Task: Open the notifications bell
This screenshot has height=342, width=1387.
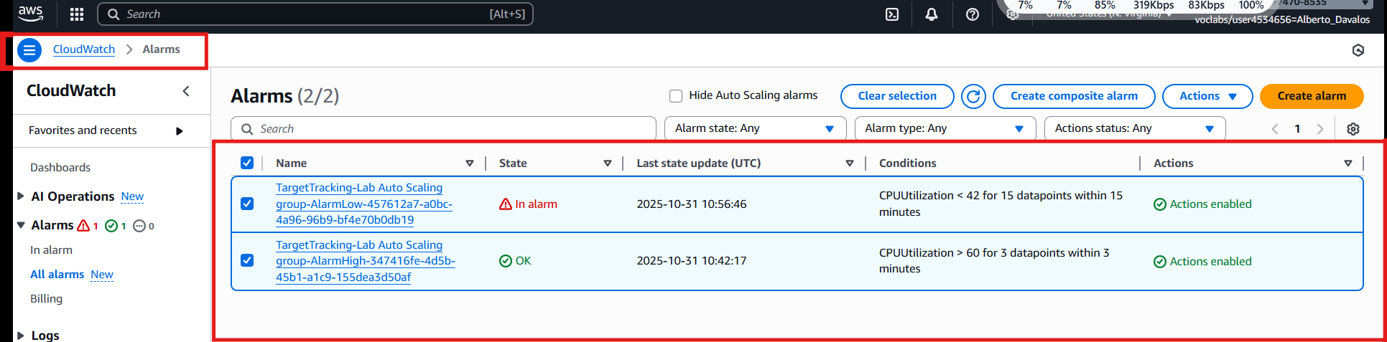Action: click(932, 14)
